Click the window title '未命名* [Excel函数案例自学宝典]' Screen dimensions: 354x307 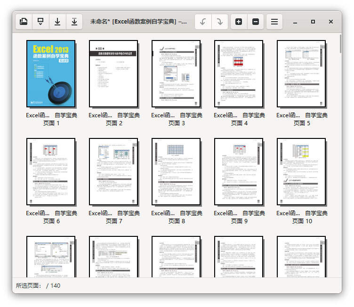click(138, 22)
